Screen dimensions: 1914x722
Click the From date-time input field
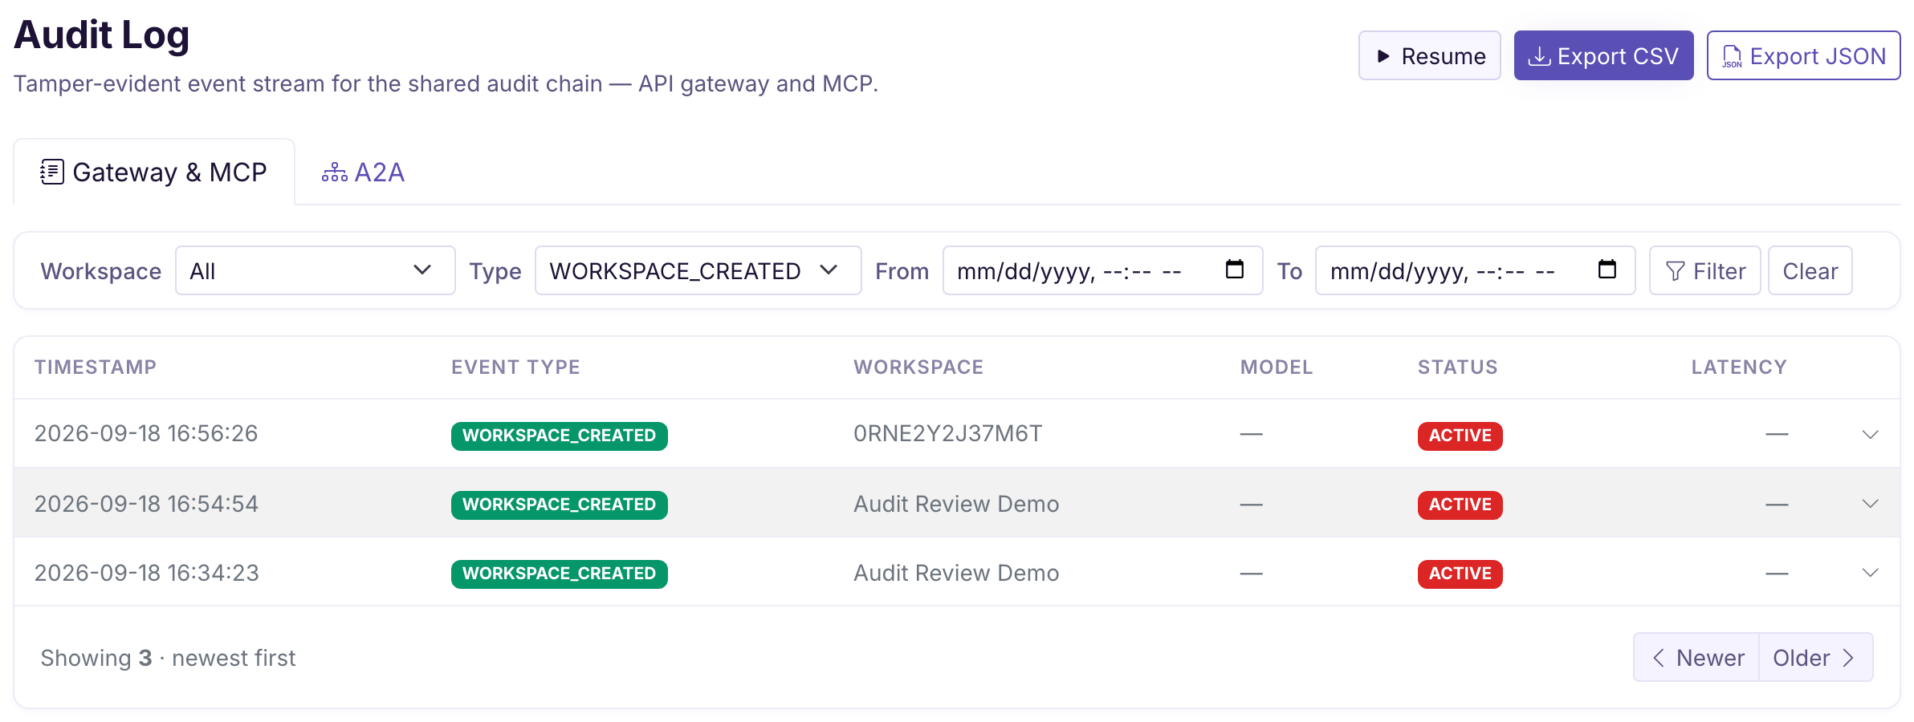tap(1102, 270)
